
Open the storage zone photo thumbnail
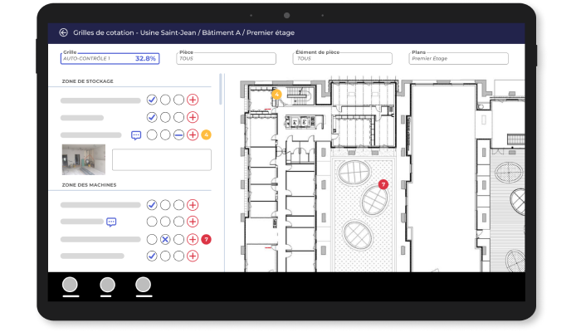tap(84, 159)
